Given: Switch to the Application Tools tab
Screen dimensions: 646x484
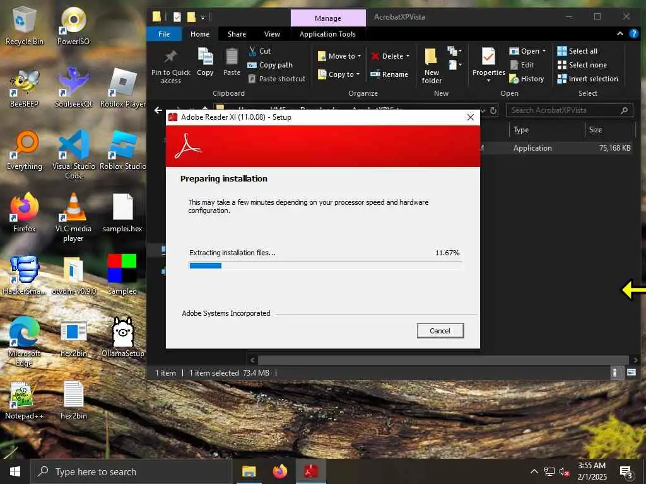Looking at the screenshot, I should 327,34.
